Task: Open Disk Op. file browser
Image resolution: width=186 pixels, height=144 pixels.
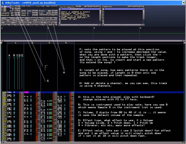Action: click(50, 18)
